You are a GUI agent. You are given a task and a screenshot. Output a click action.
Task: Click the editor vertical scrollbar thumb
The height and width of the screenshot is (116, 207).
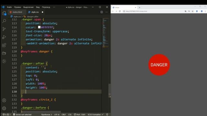coord(110,91)
